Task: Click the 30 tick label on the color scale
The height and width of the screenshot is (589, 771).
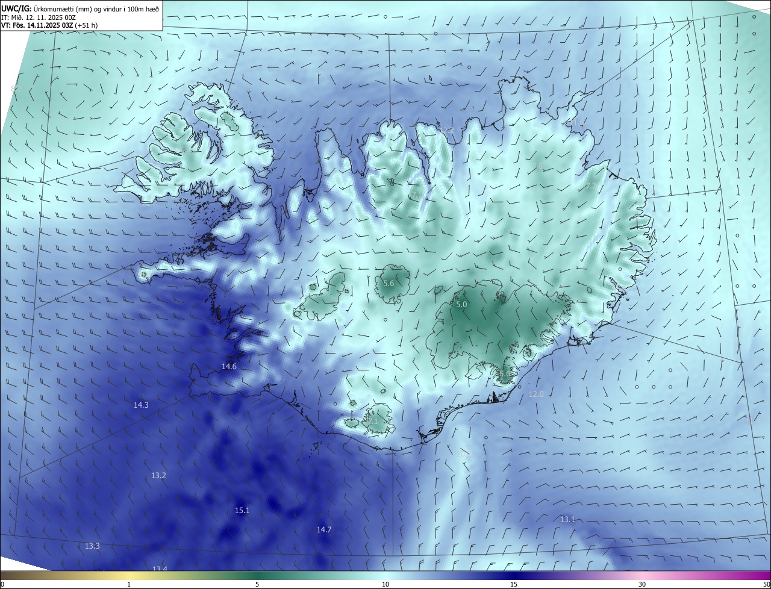Action: (642, 585)
